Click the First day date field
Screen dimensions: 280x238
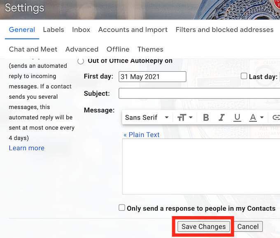click(x=152, y=77)
